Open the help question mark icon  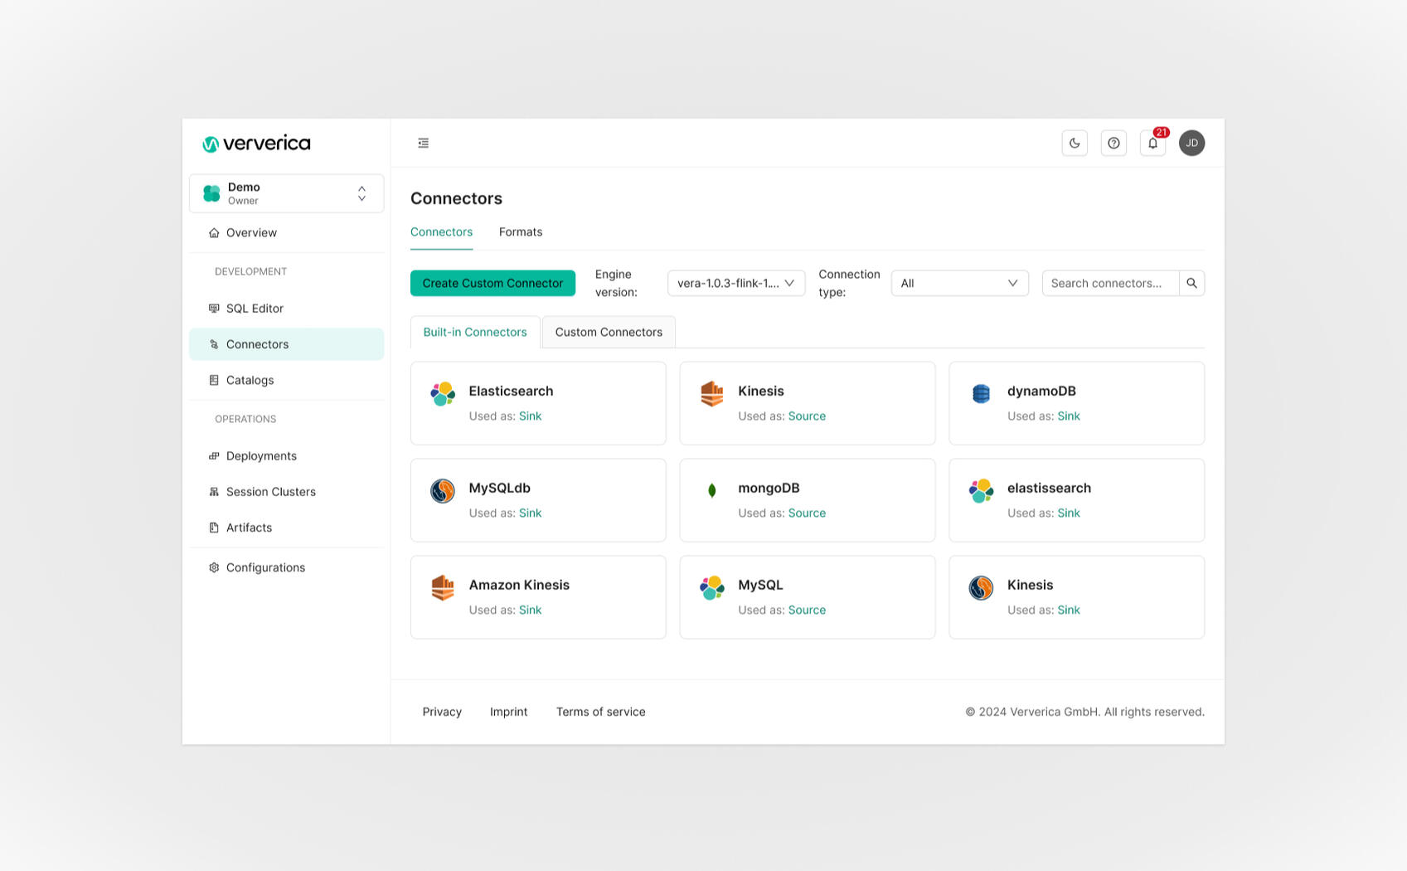(x=1113, y=143)
